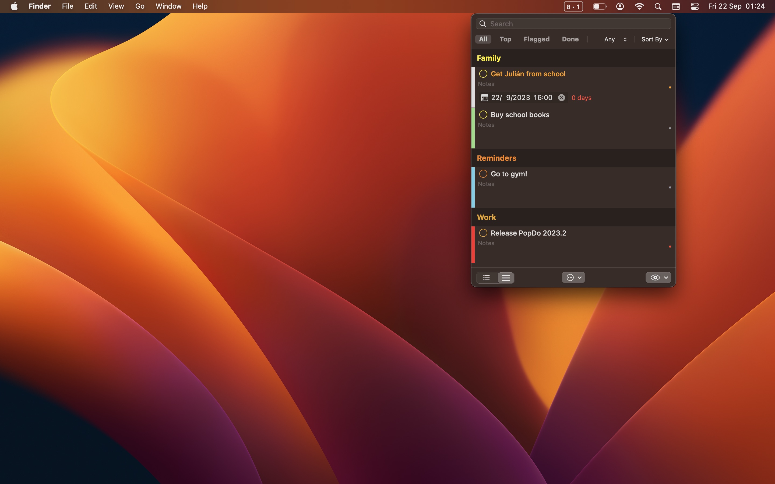775x484 pixels.
Task: Expand the eye visibility options menu
Action: 658,277
